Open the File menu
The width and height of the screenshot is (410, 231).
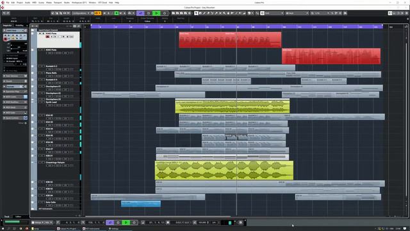(8, 3)
